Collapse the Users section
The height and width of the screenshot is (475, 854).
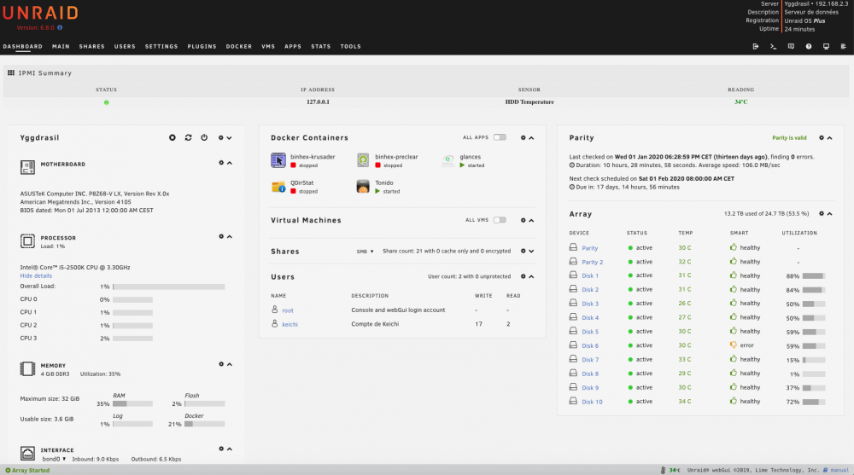pos(531,276)
